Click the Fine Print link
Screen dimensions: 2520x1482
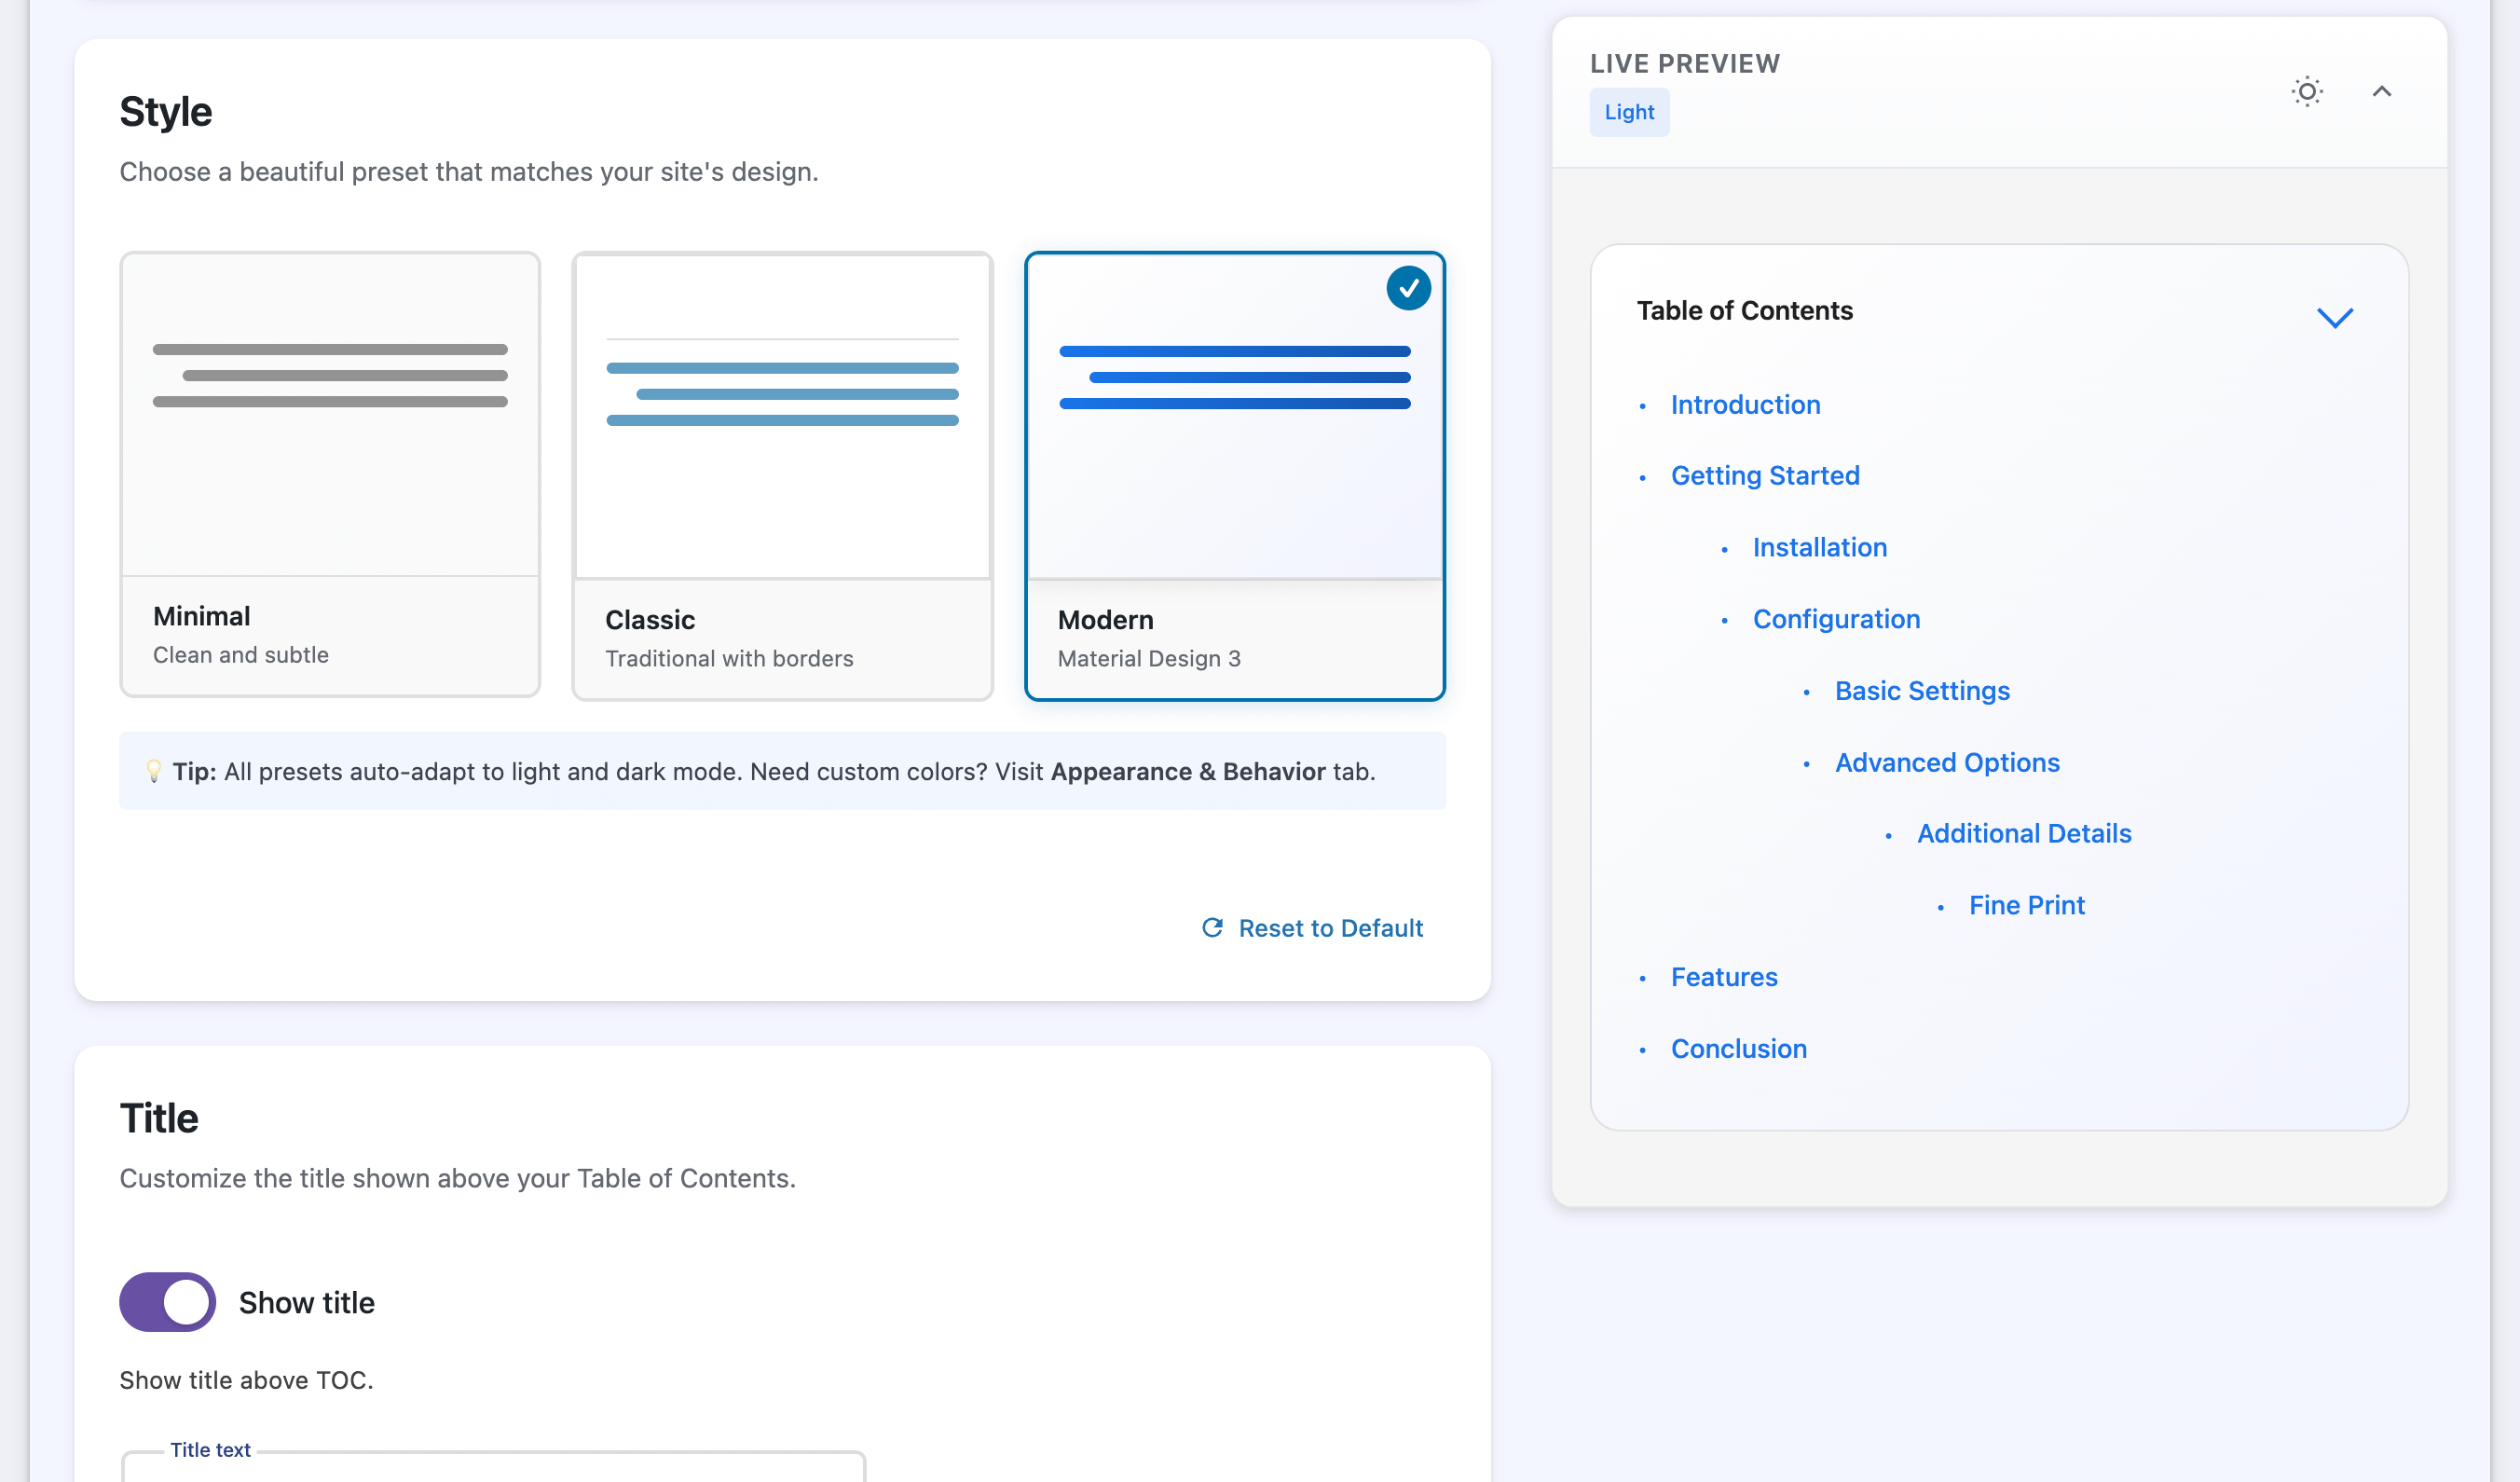pyautogui.click(x=2025, y=905)
